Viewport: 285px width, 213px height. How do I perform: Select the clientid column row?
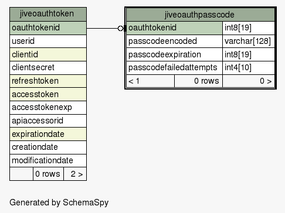pos(48,54)
